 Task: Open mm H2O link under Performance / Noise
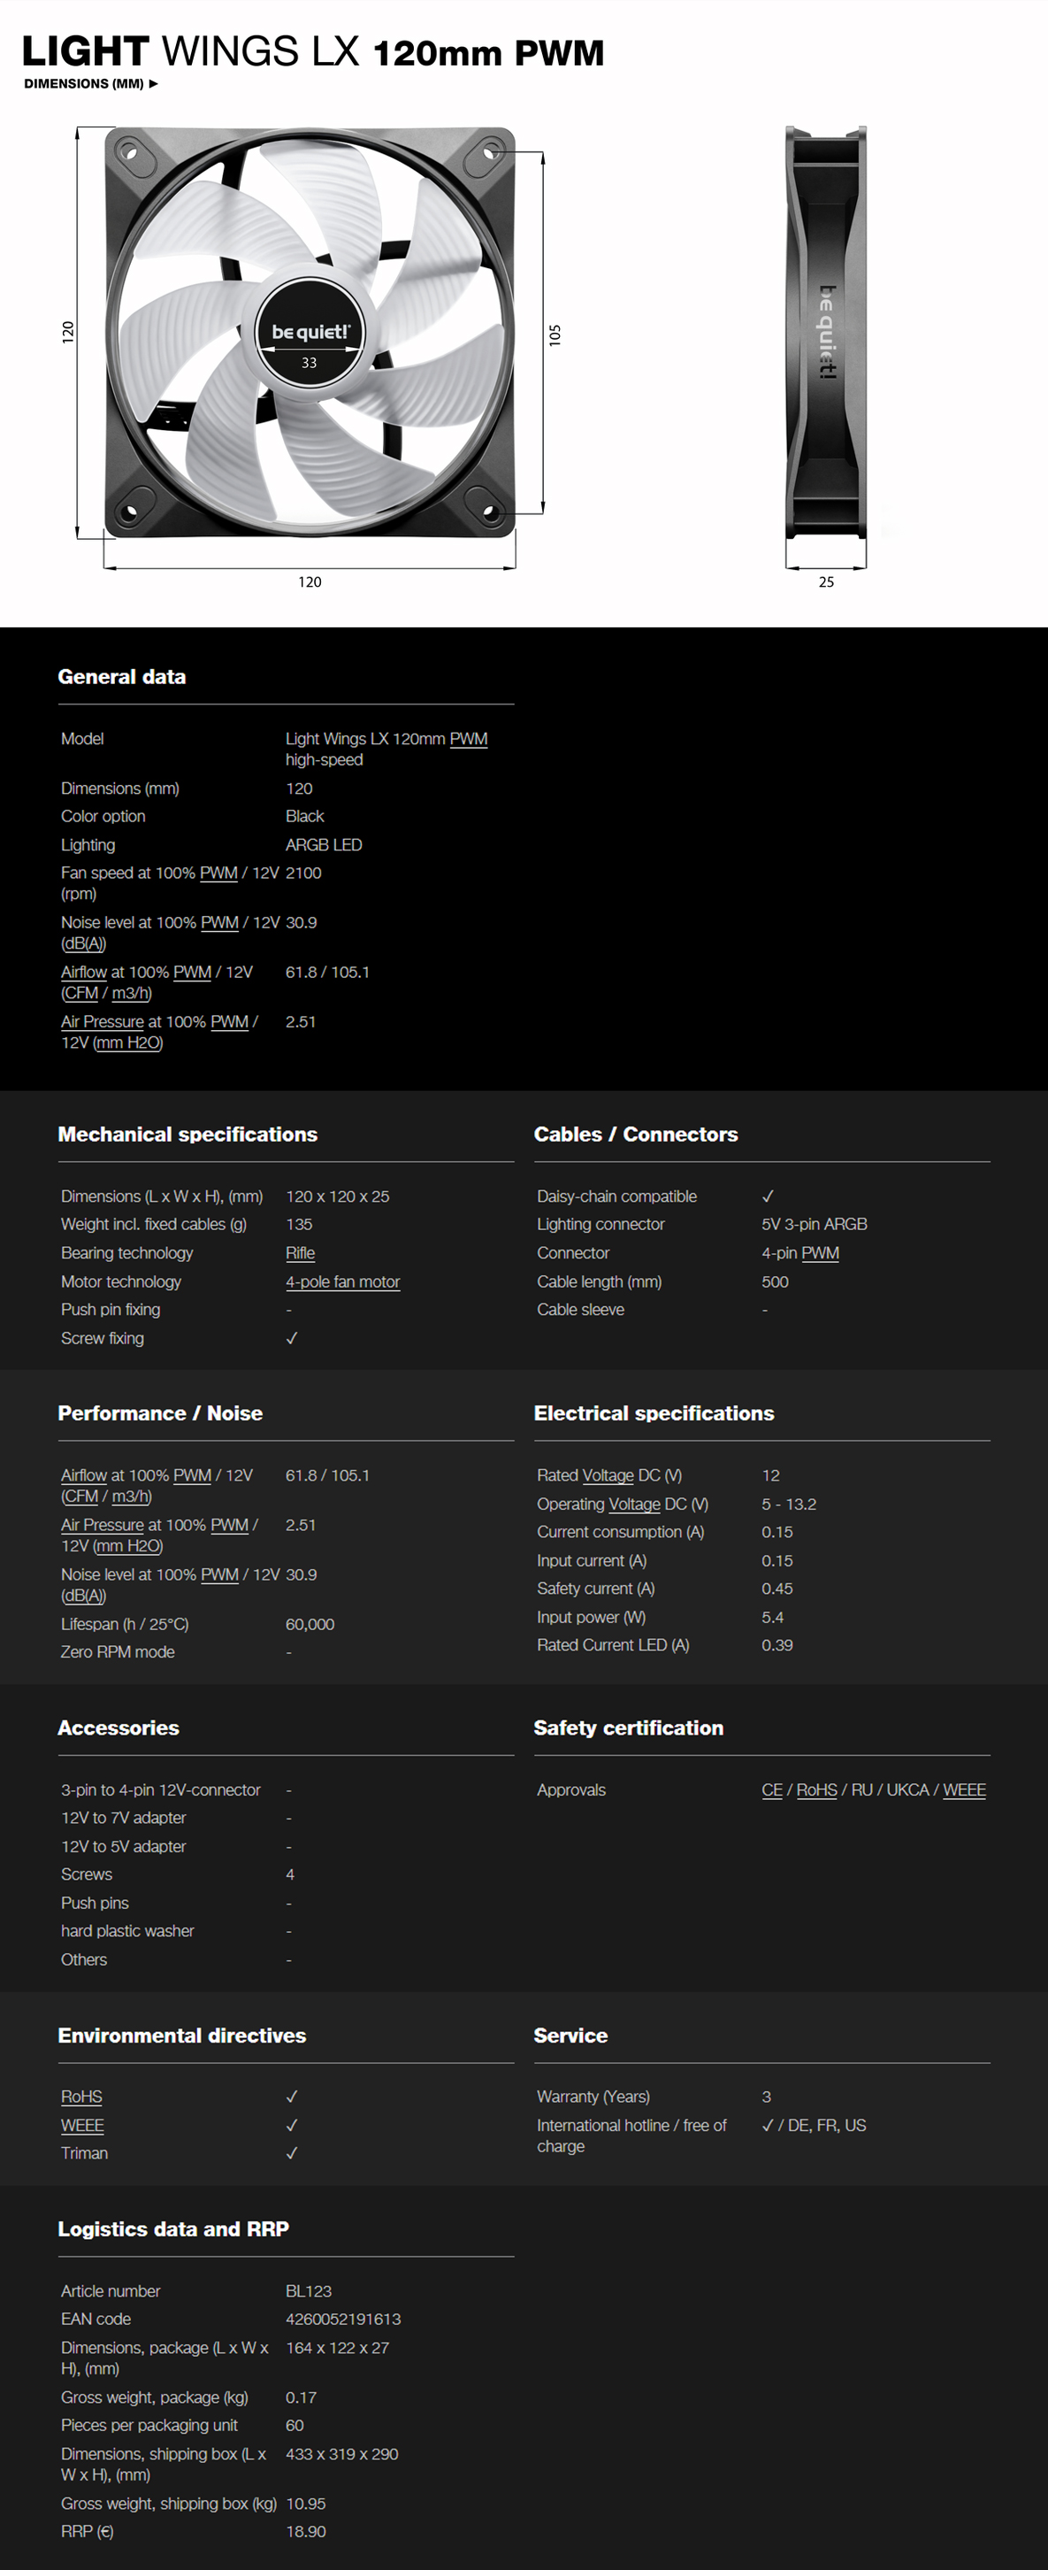[x=127, y=1546]
